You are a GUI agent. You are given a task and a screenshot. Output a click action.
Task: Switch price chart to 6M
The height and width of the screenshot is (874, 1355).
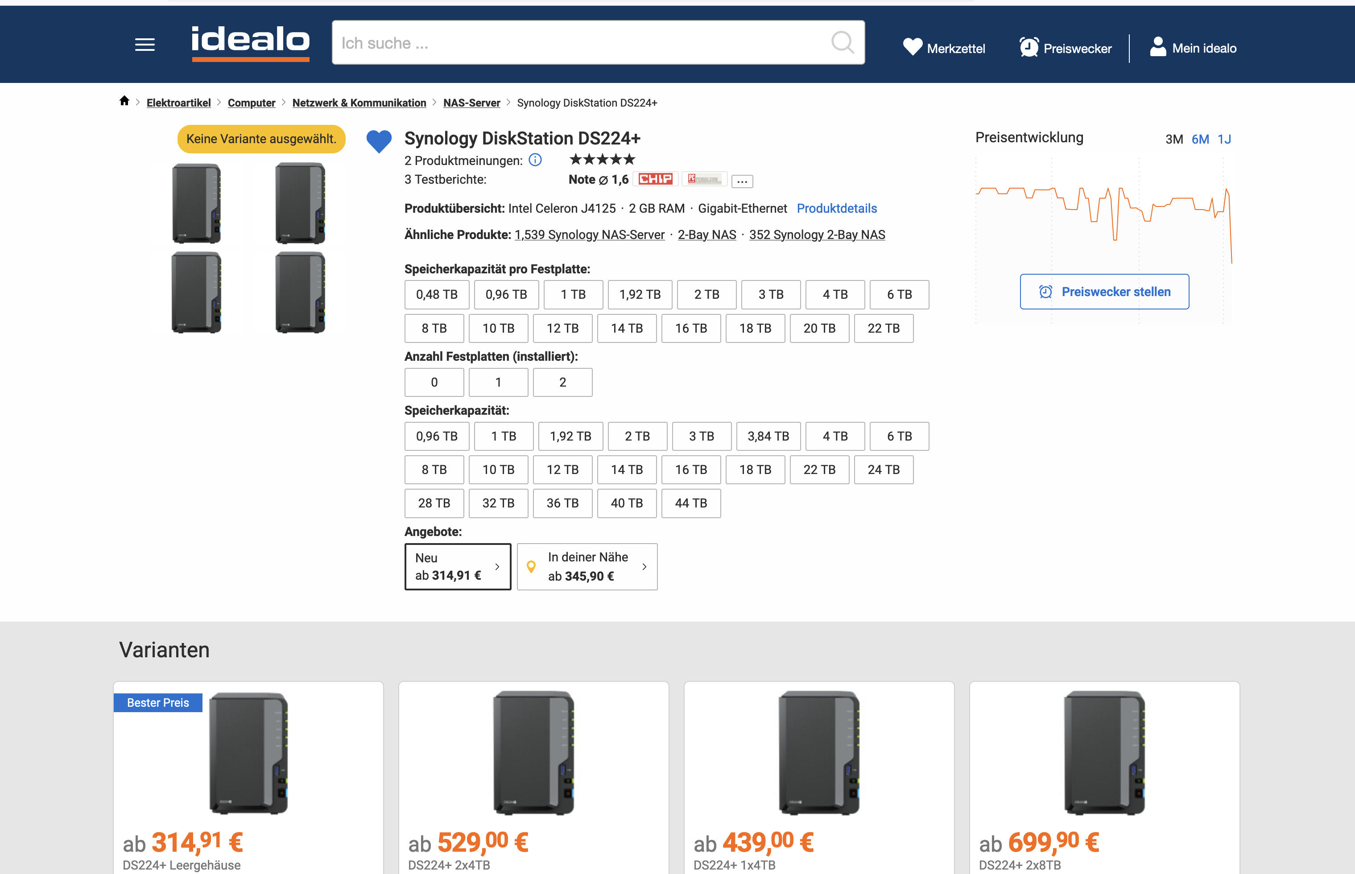click(x=1199, y=140)
